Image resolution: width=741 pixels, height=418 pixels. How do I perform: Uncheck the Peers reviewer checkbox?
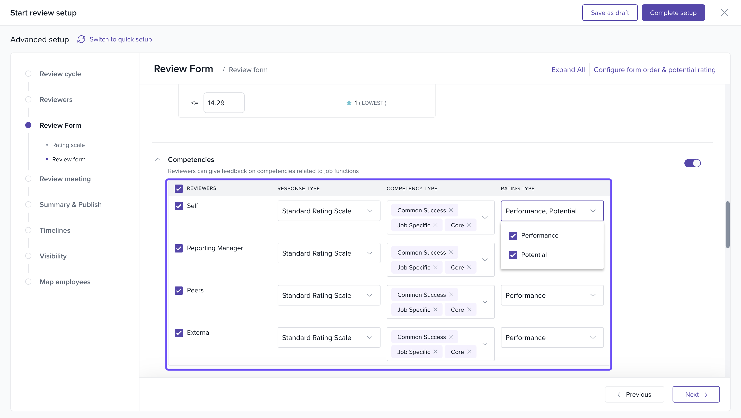(x=179, y=291)
